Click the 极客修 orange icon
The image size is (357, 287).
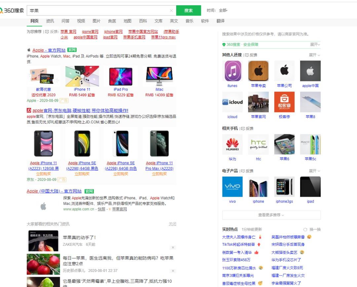pyautogui.click(x=284, y=102)
